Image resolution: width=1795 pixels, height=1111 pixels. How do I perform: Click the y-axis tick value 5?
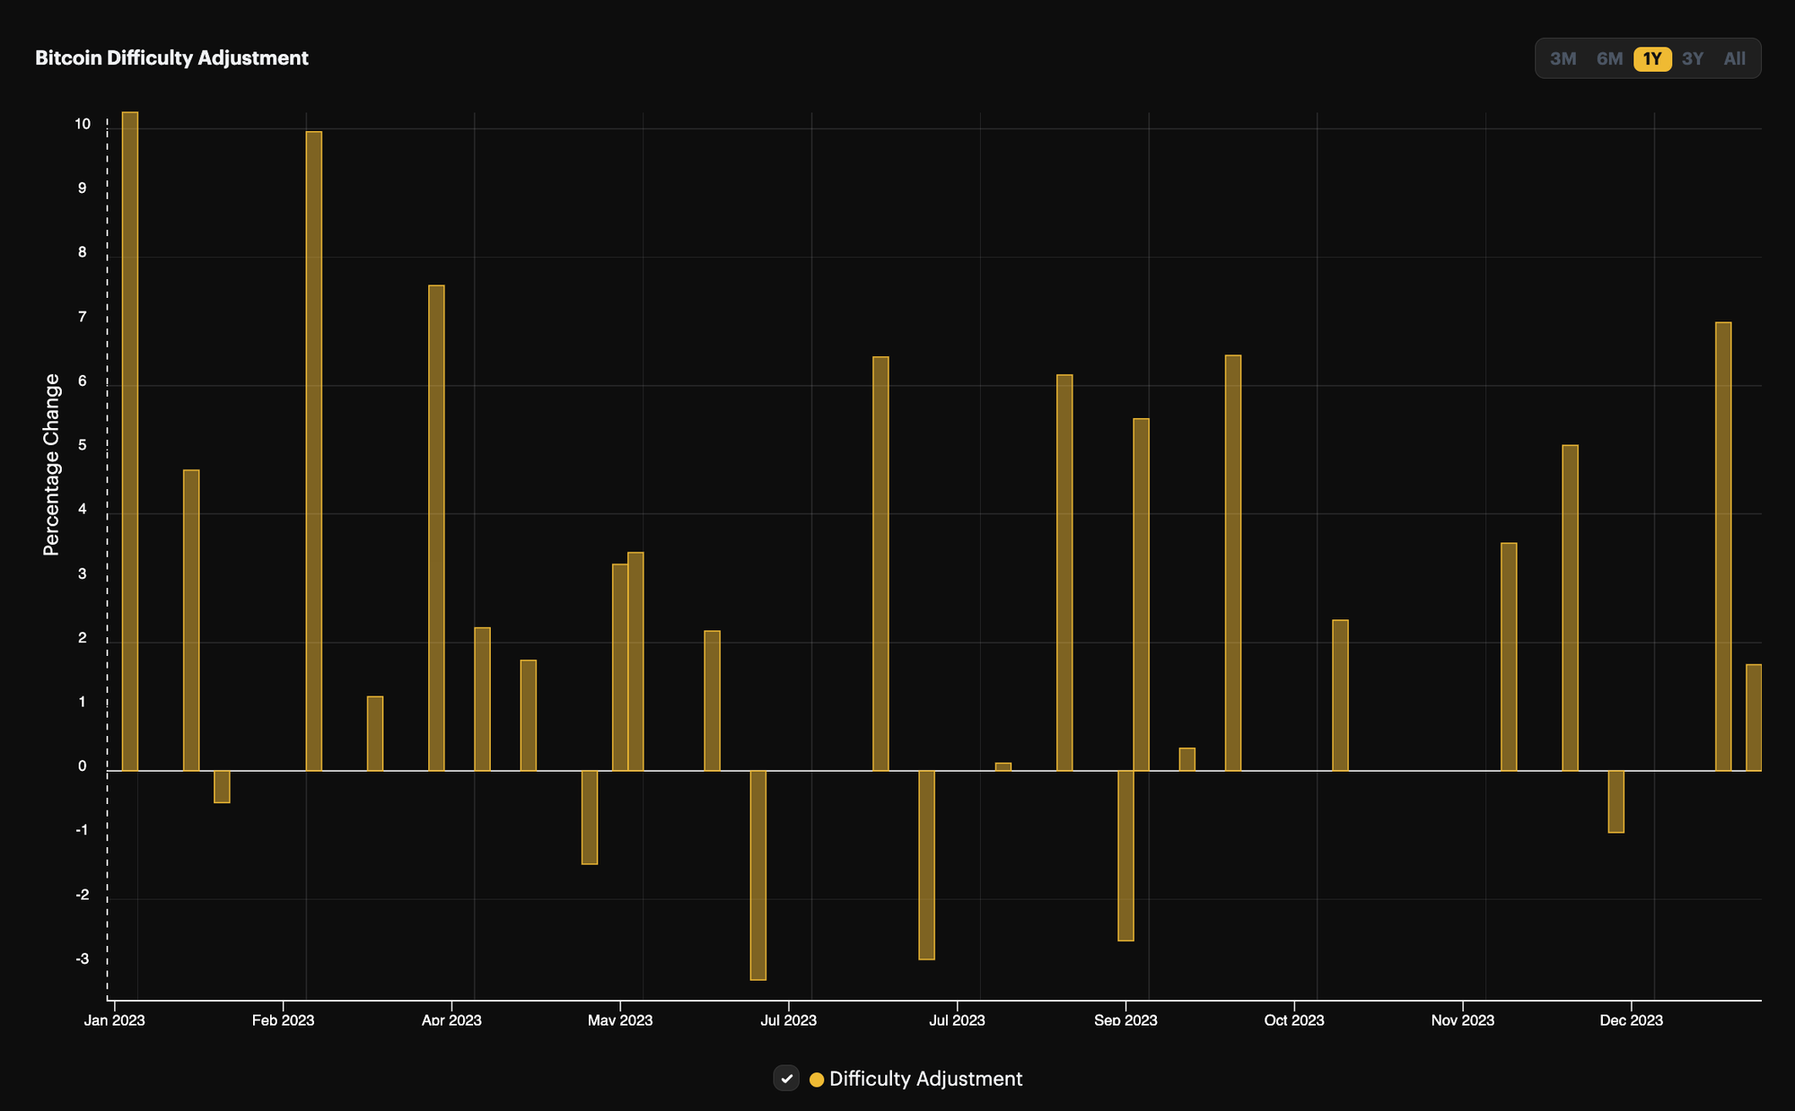point(83,446)
